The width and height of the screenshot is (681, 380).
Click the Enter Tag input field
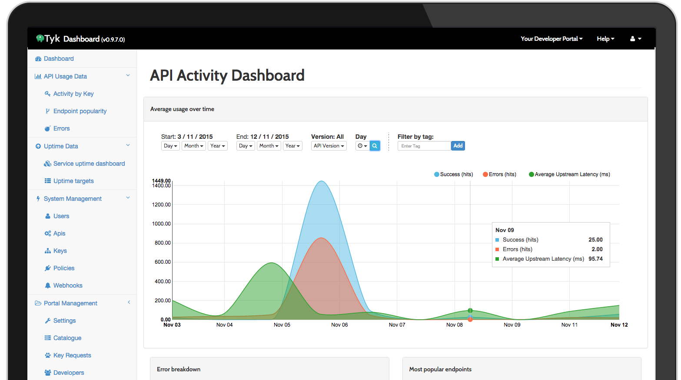tap(424, 146)
